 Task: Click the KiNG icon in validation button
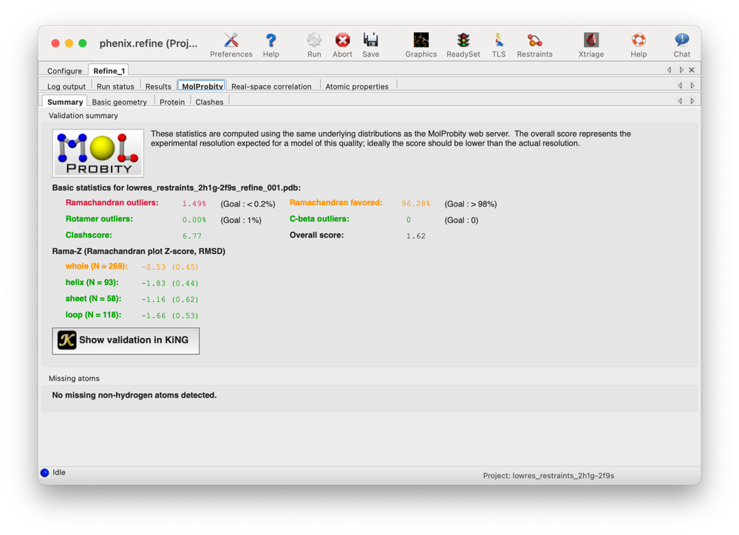(x=67, y=339)
